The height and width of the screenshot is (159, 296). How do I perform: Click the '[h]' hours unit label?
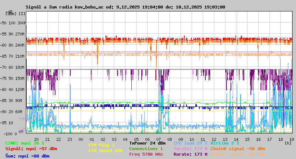(288, 143)
